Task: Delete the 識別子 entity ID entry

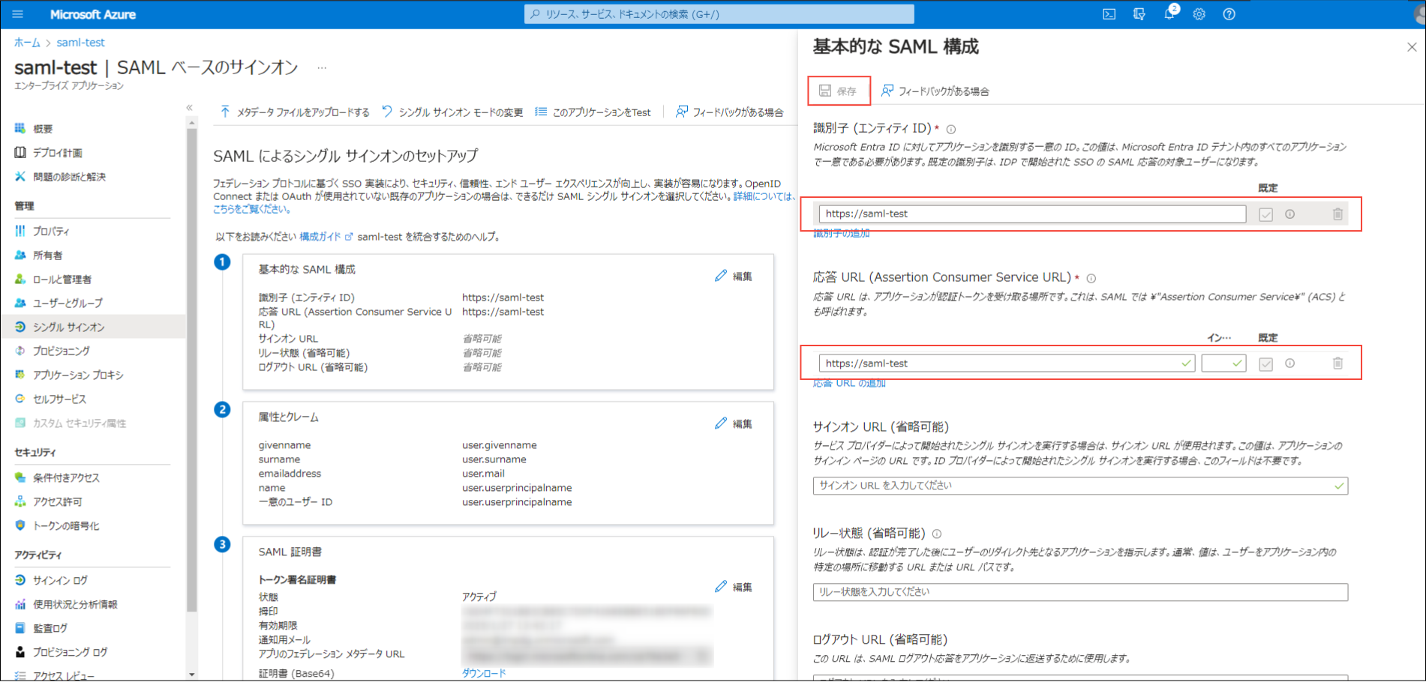Action: pos(1337,214)
